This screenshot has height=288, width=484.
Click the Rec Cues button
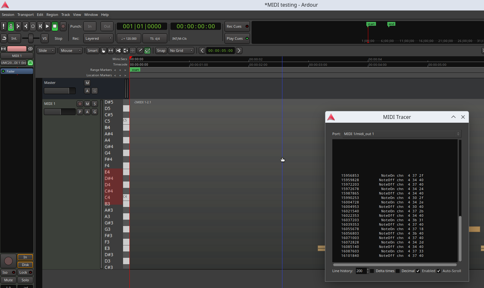pos(237,26)
